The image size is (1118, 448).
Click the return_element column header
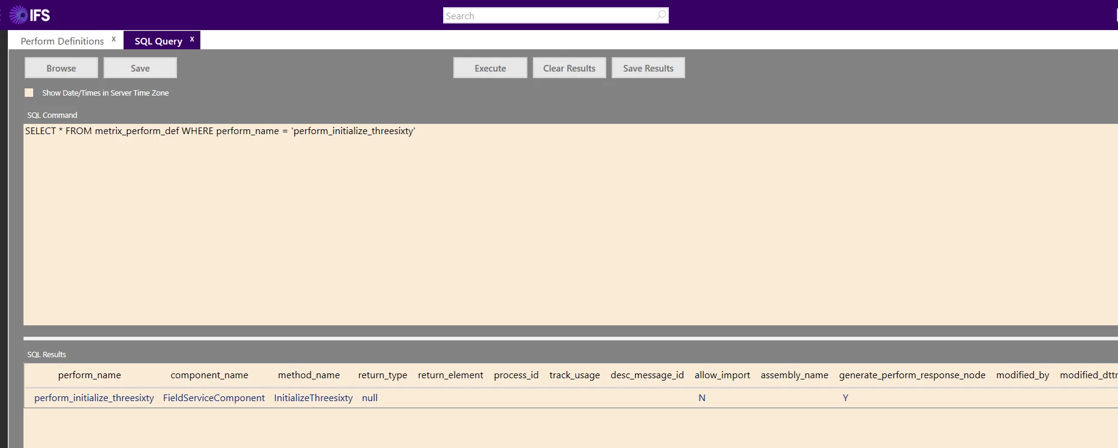click(451, 375)
